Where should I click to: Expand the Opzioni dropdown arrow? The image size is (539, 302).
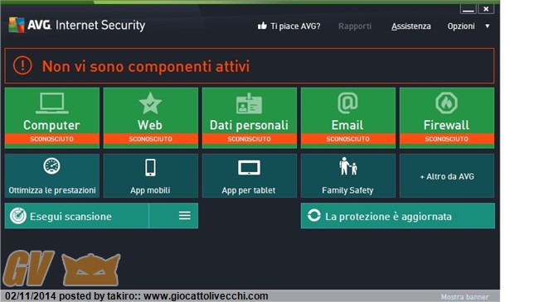(x=487, y=26)
